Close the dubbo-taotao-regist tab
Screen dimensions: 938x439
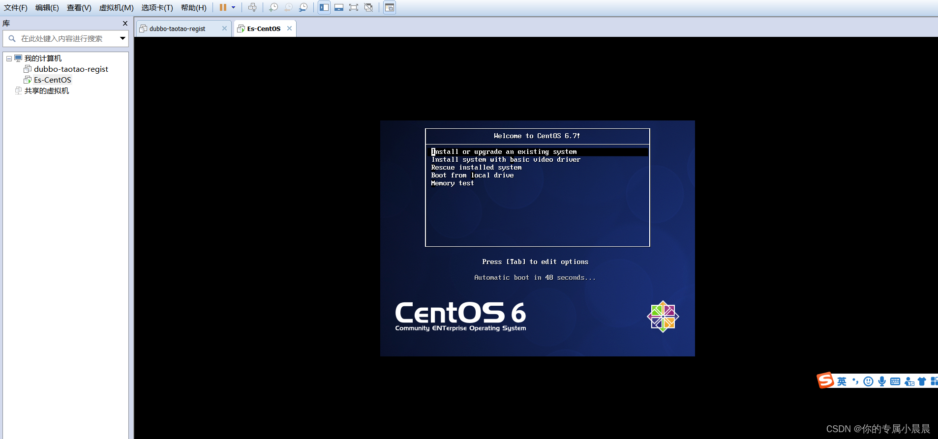pyautogui.click(x=224, y=29)
